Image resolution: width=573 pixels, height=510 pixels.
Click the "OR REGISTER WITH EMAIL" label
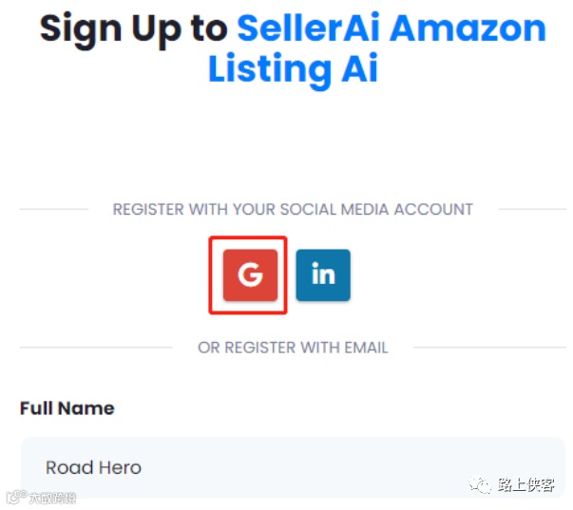(293, 348)
